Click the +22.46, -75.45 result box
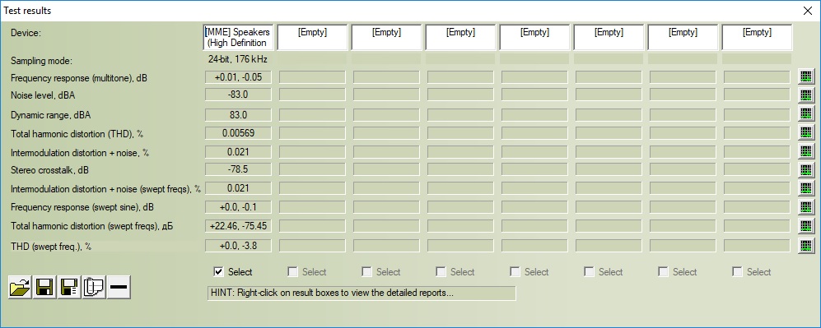The height and width of the screenshot is (328, 821). pos(238,226)
